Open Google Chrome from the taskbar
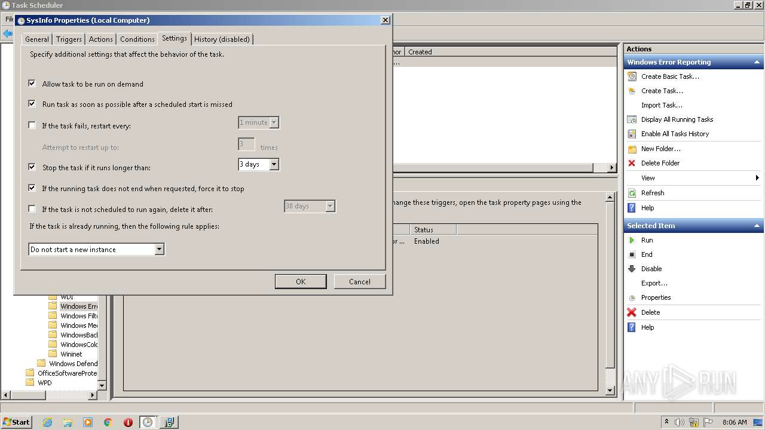 coord(108,422)
